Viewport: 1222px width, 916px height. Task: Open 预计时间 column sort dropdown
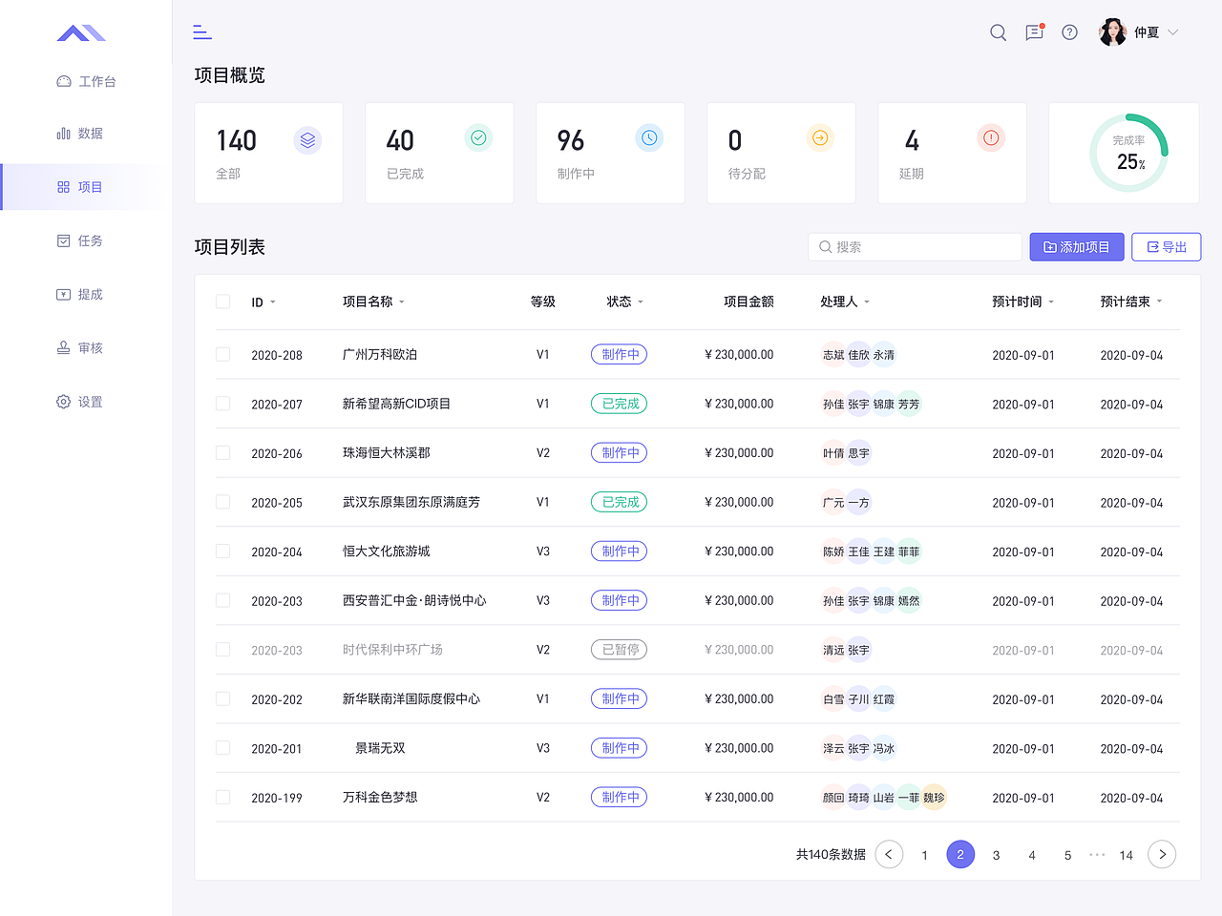(1051, 302)
